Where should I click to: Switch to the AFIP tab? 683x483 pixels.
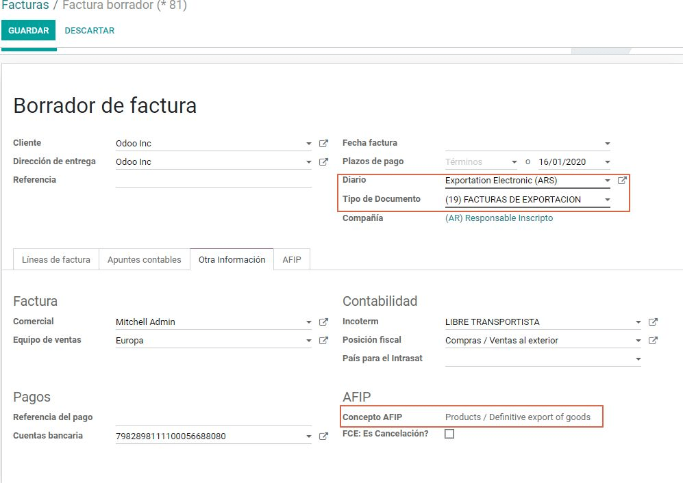(292, 260)
